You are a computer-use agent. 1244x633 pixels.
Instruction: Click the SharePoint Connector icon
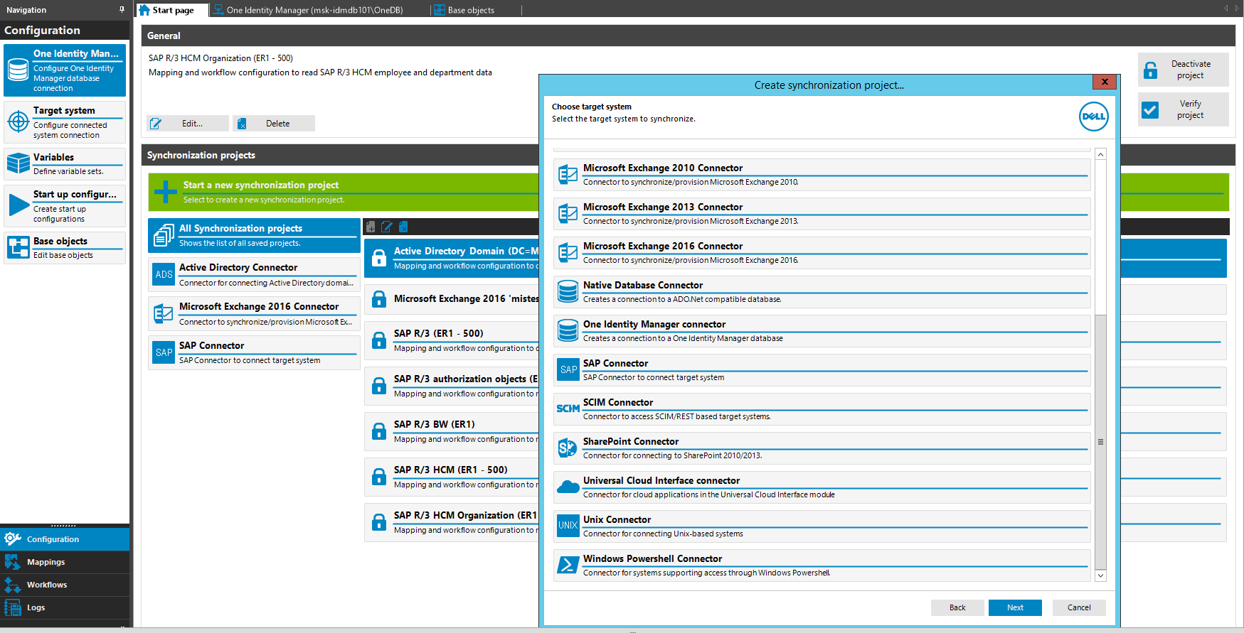click(568, 448)
